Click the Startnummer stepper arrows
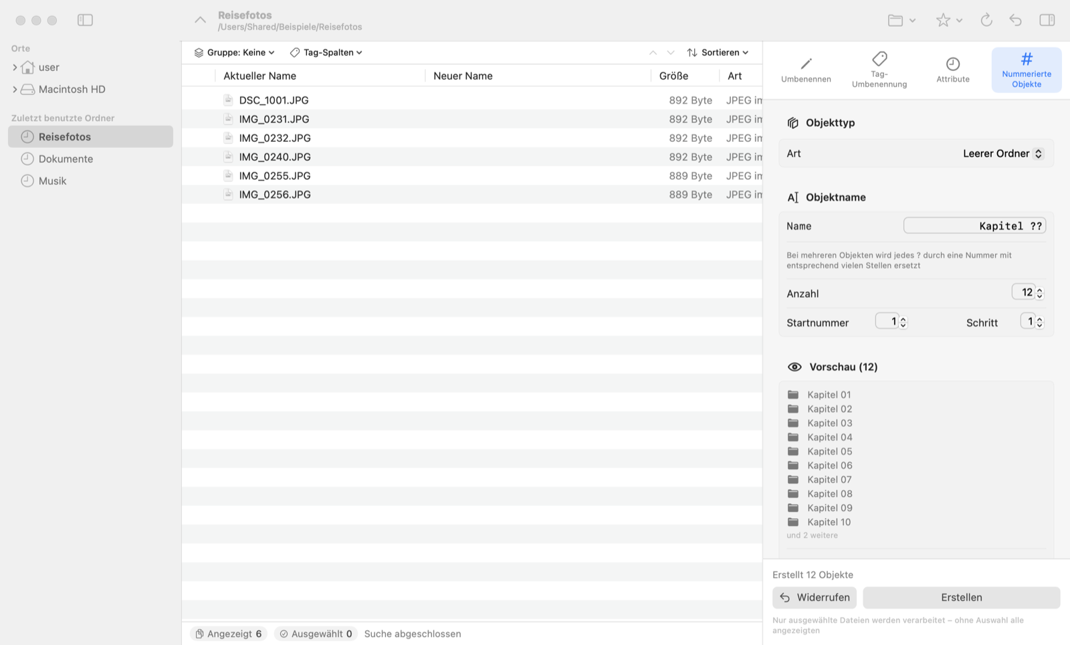1070x645 pixels. [903, 322]
